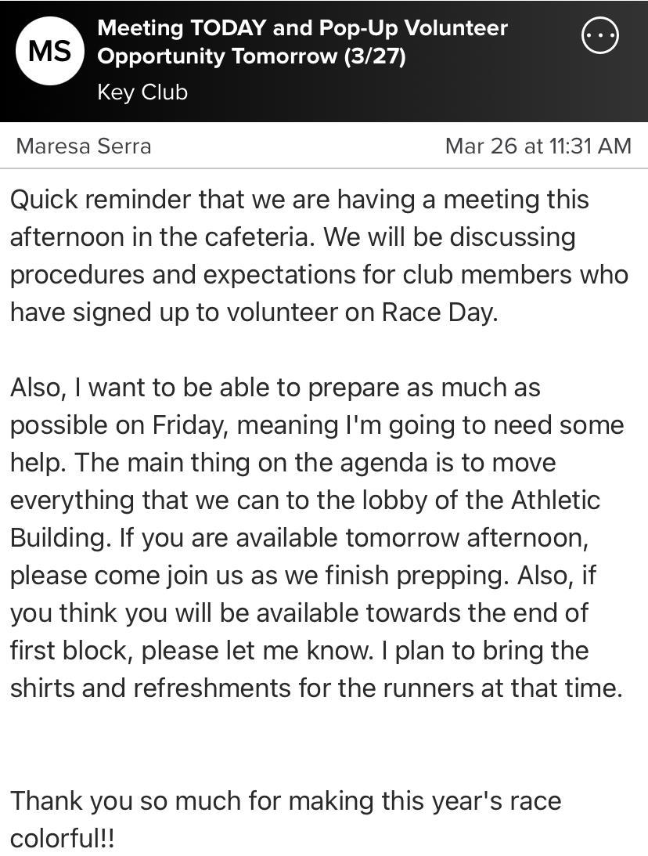This screenshot has width=648, height=856.
Task: Select sender name Maresa Serra
Action: [x=84, y=146]
